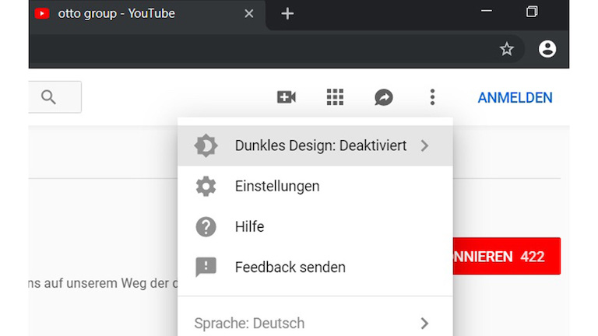Click the three-dot settings menu icon
Screen dimensions: 598x336
point(432,97)
